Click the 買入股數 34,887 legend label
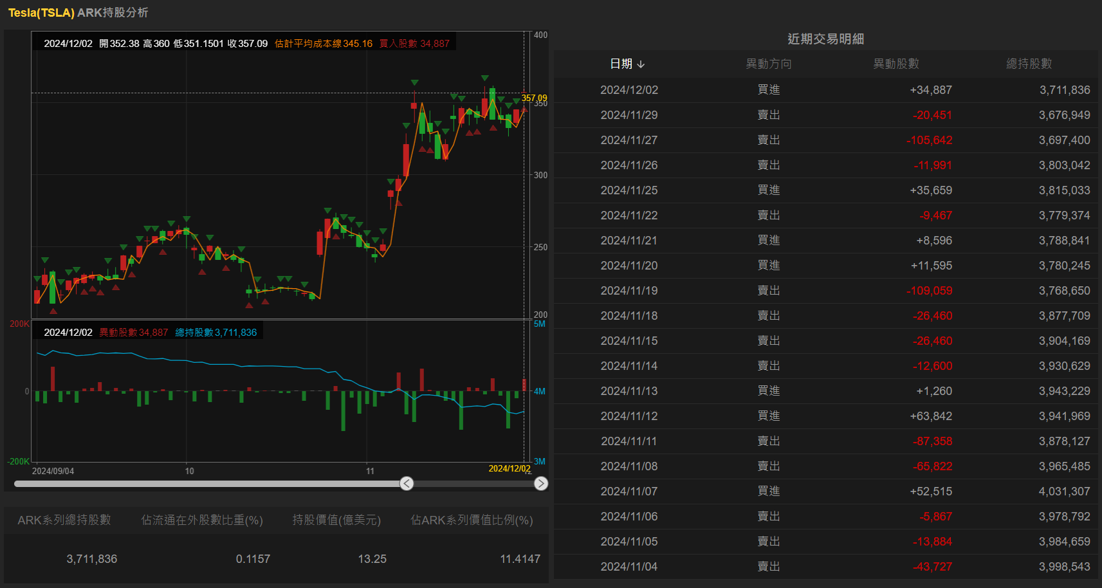1102x588 pixels. click(414, 44)
